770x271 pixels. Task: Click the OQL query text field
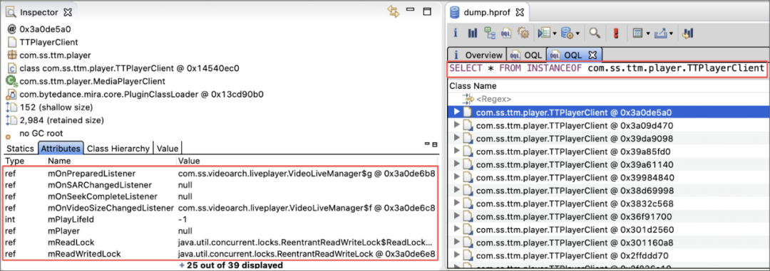click(x=607, y=68)
